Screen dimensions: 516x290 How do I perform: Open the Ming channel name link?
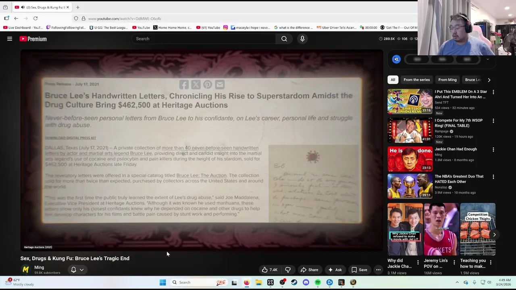[x=39, y=267]
